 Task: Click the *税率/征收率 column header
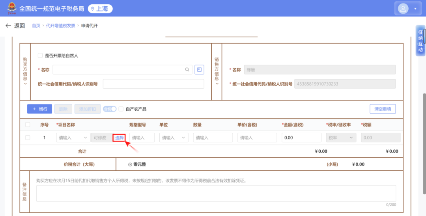[x=338, y=125]
